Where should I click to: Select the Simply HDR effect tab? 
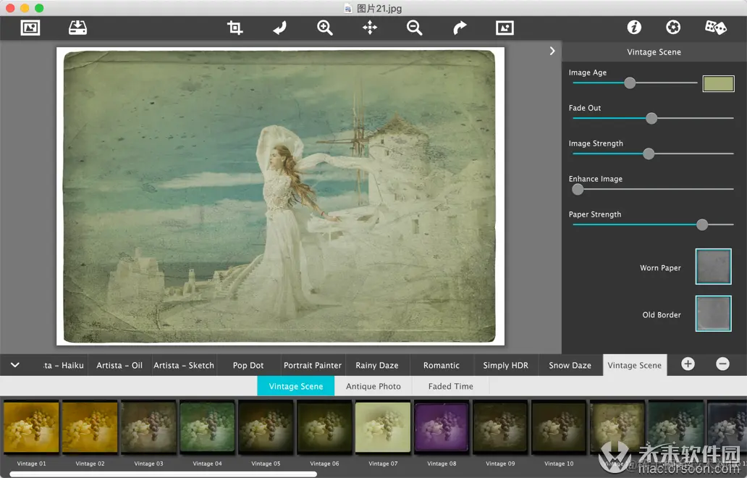tap(505, 366)
